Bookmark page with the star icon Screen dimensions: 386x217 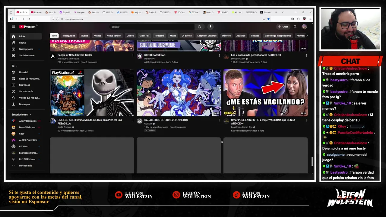tap(268, 19)
